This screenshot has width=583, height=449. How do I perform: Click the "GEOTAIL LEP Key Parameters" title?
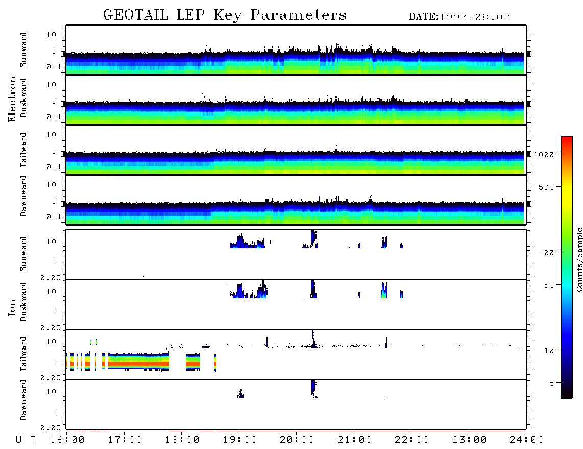point(225,15)
